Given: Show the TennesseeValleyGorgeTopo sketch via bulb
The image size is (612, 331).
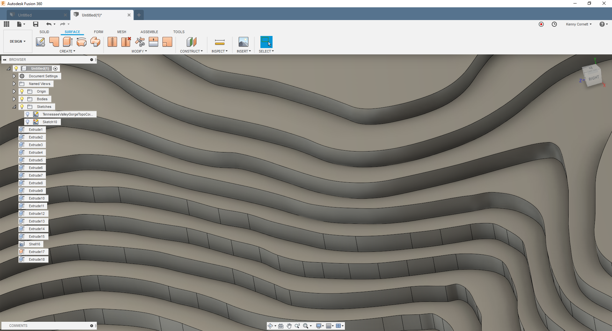Looking at the screenshot, I should (28, 114).
